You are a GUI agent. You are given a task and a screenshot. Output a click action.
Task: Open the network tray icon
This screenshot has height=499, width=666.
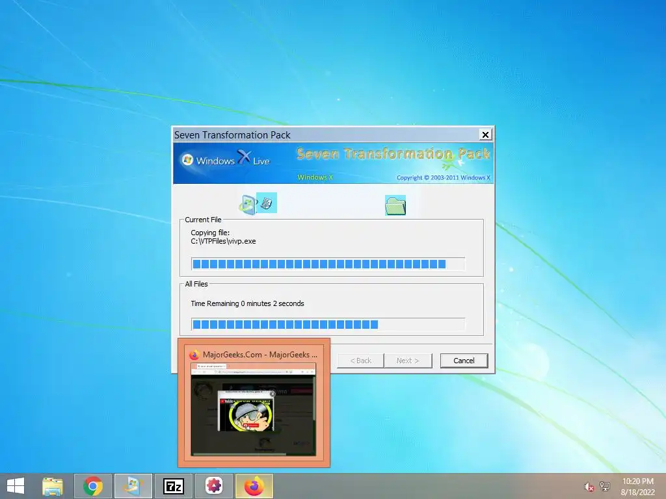click(x=605, y=486)
